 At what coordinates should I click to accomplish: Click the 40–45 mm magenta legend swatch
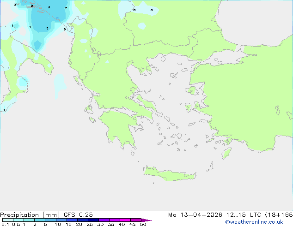tap(125, 220)
